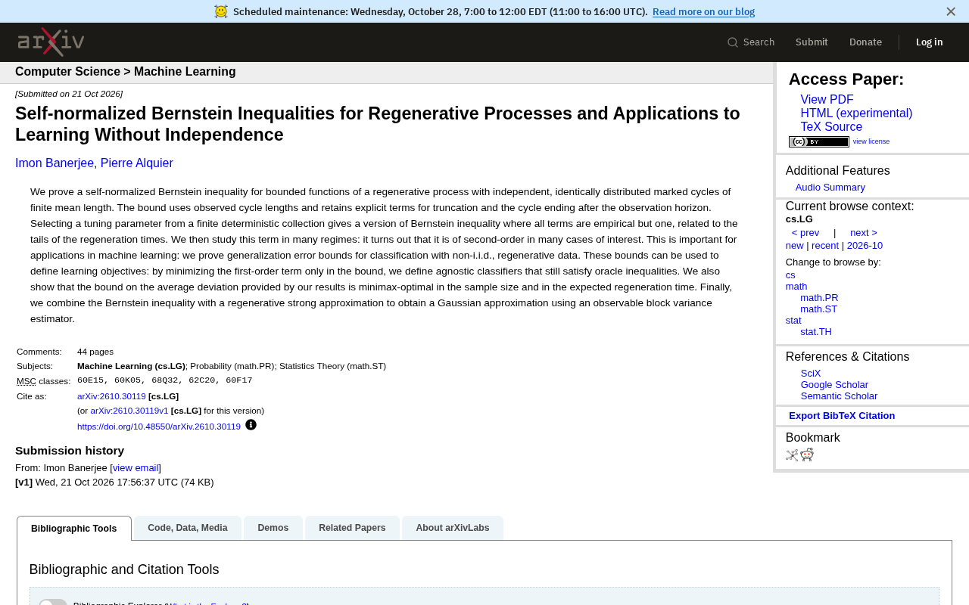The height and width of the screenshot is (605, 969).
Task: Dismiss the scheduled maintenance banner
Action: [951, 11]
